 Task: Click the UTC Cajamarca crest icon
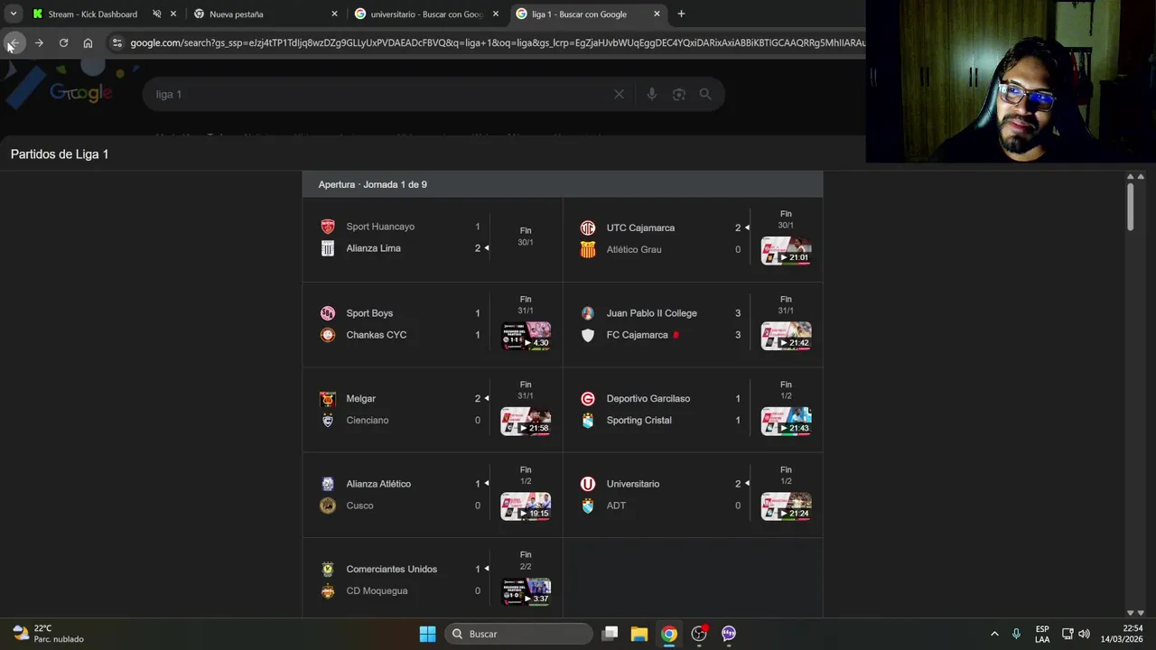(588, 227)
